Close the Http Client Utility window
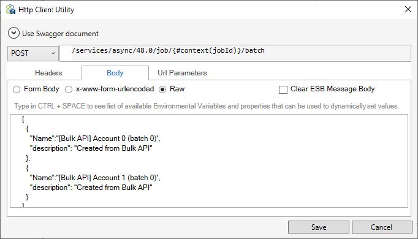418x239 pixels. tap(408, 9)
